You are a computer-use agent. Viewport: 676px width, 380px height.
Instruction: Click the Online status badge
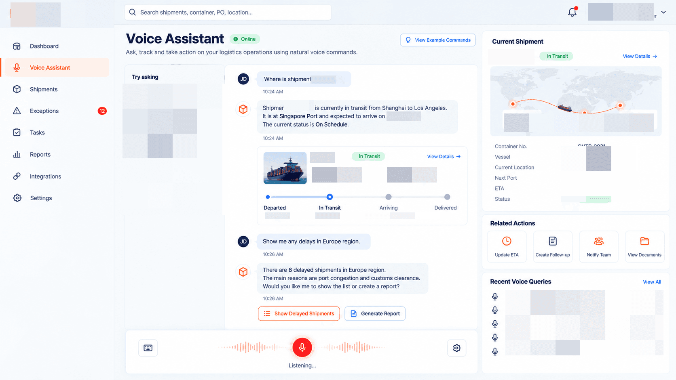click(x=245, y=39)
